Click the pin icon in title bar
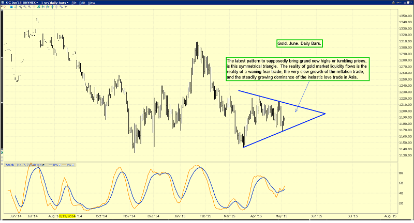This screenshot has width=414, height=223. coord(398,3)
